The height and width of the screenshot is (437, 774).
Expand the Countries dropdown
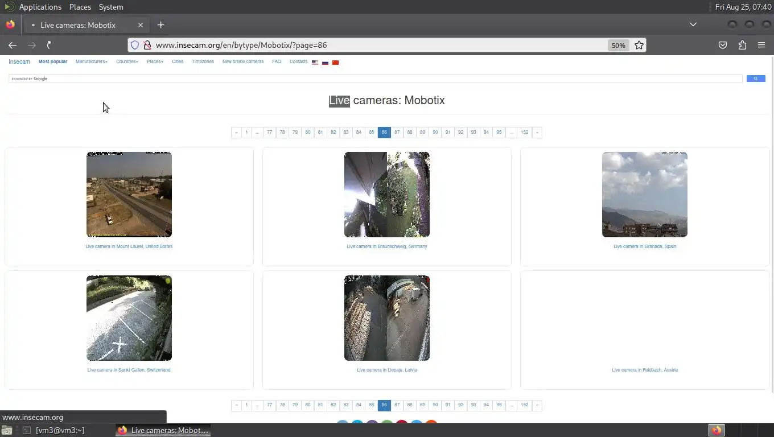[x=127, y=61]
